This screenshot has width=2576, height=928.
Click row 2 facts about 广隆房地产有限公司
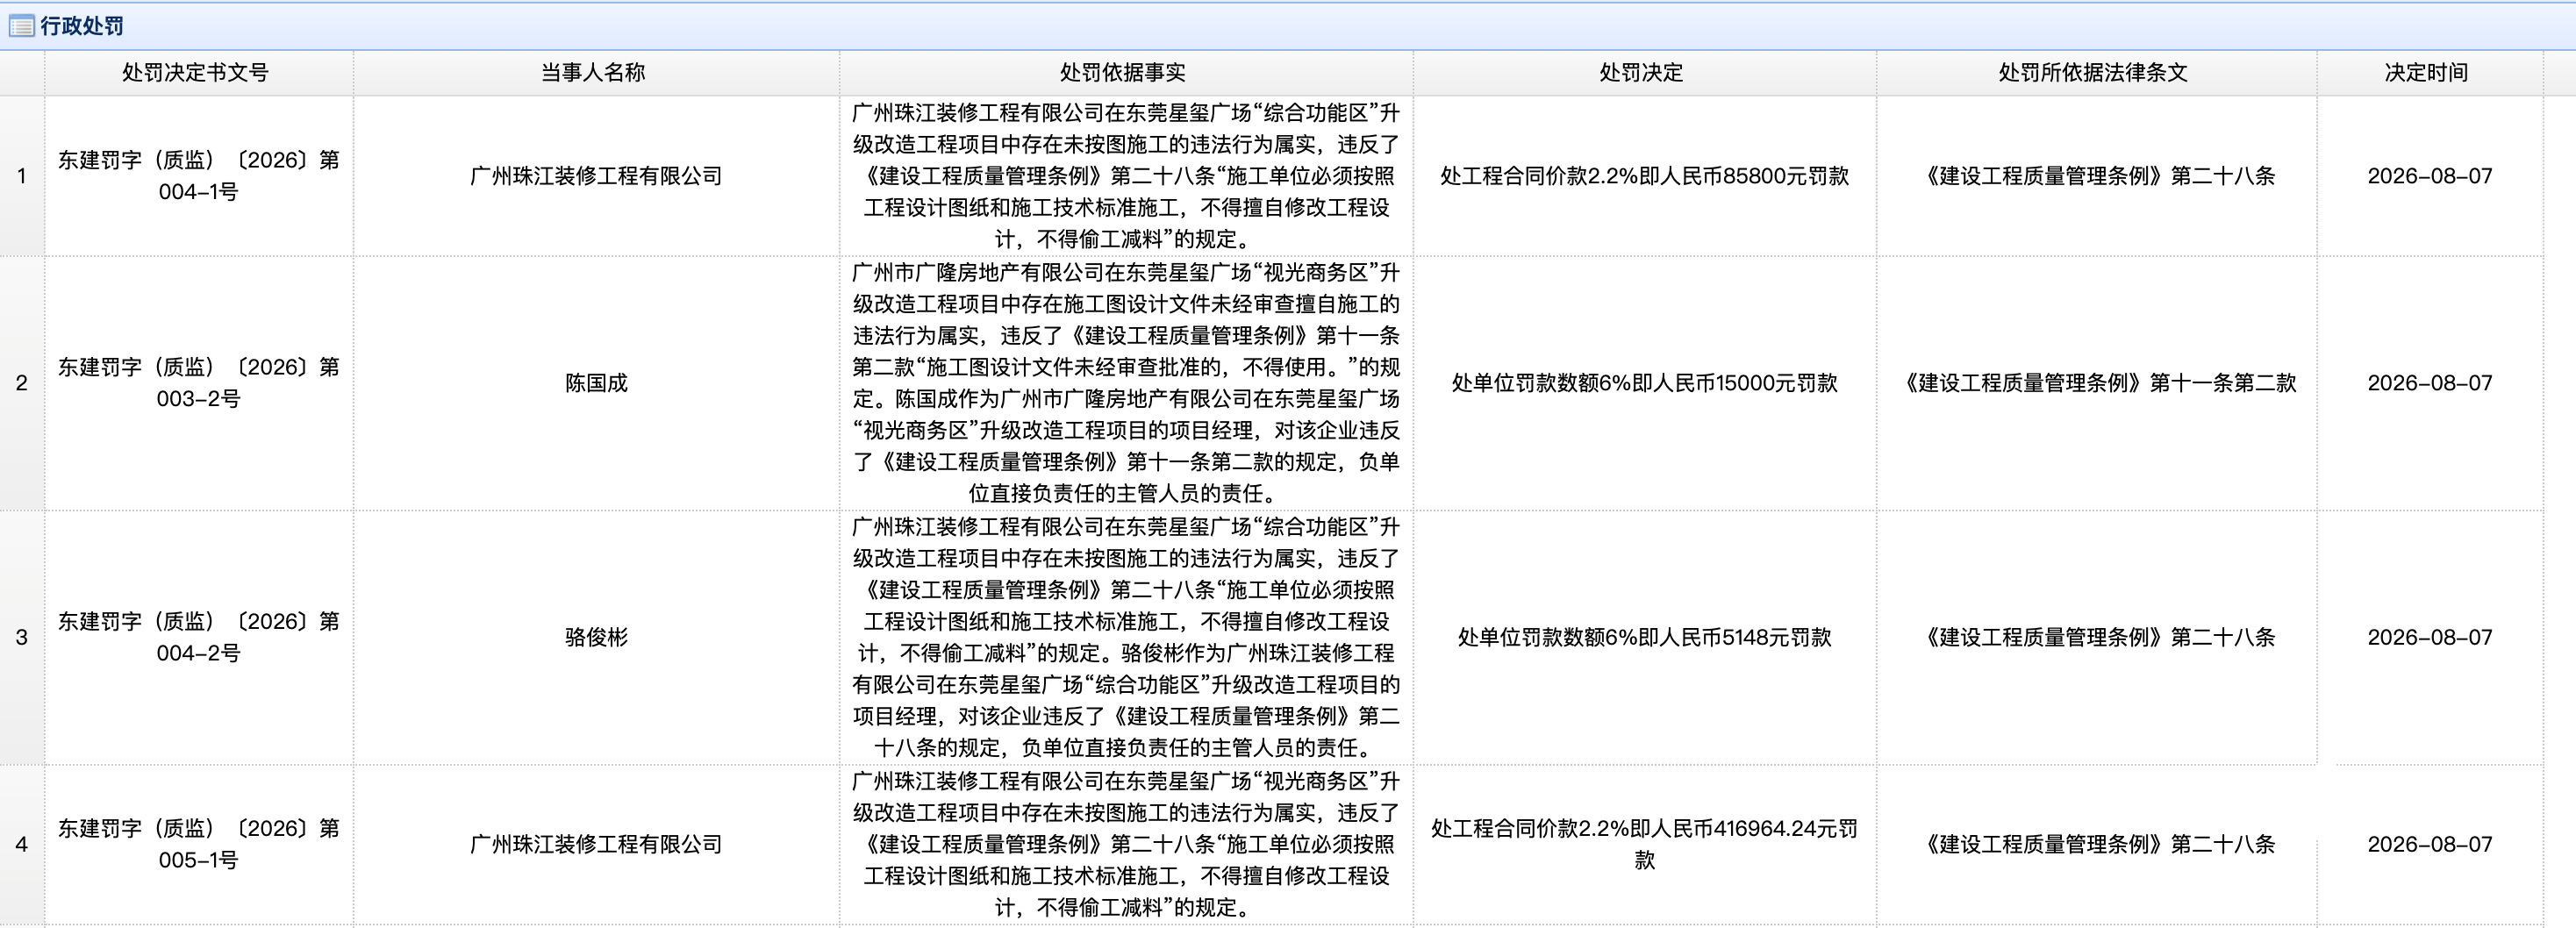pos(1126,383)
